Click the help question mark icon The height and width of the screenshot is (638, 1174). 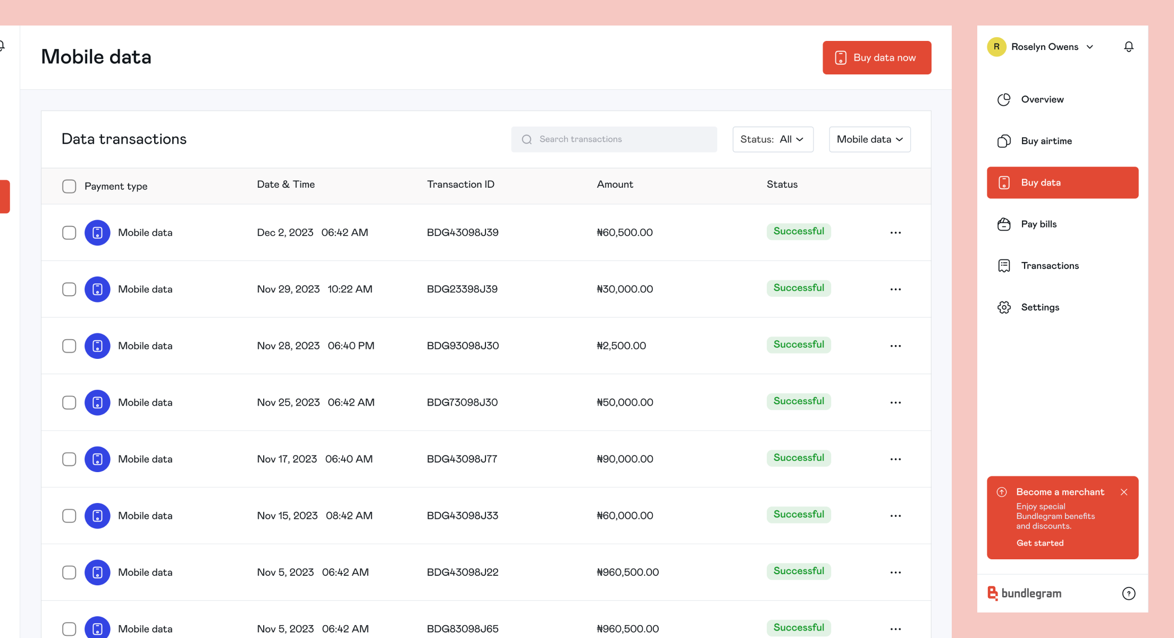[x=1128, y=593]
